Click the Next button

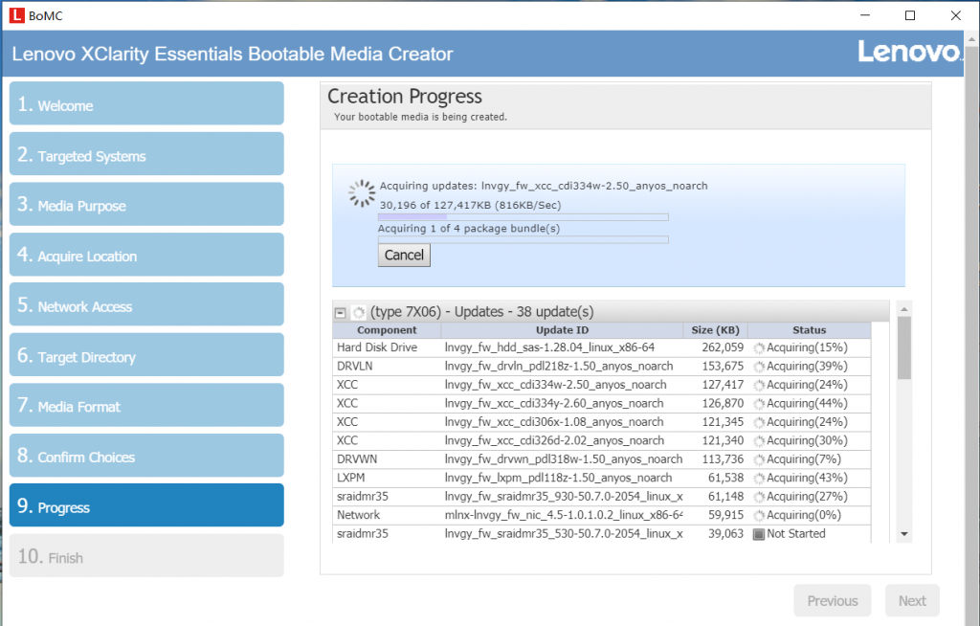(912, 601)
